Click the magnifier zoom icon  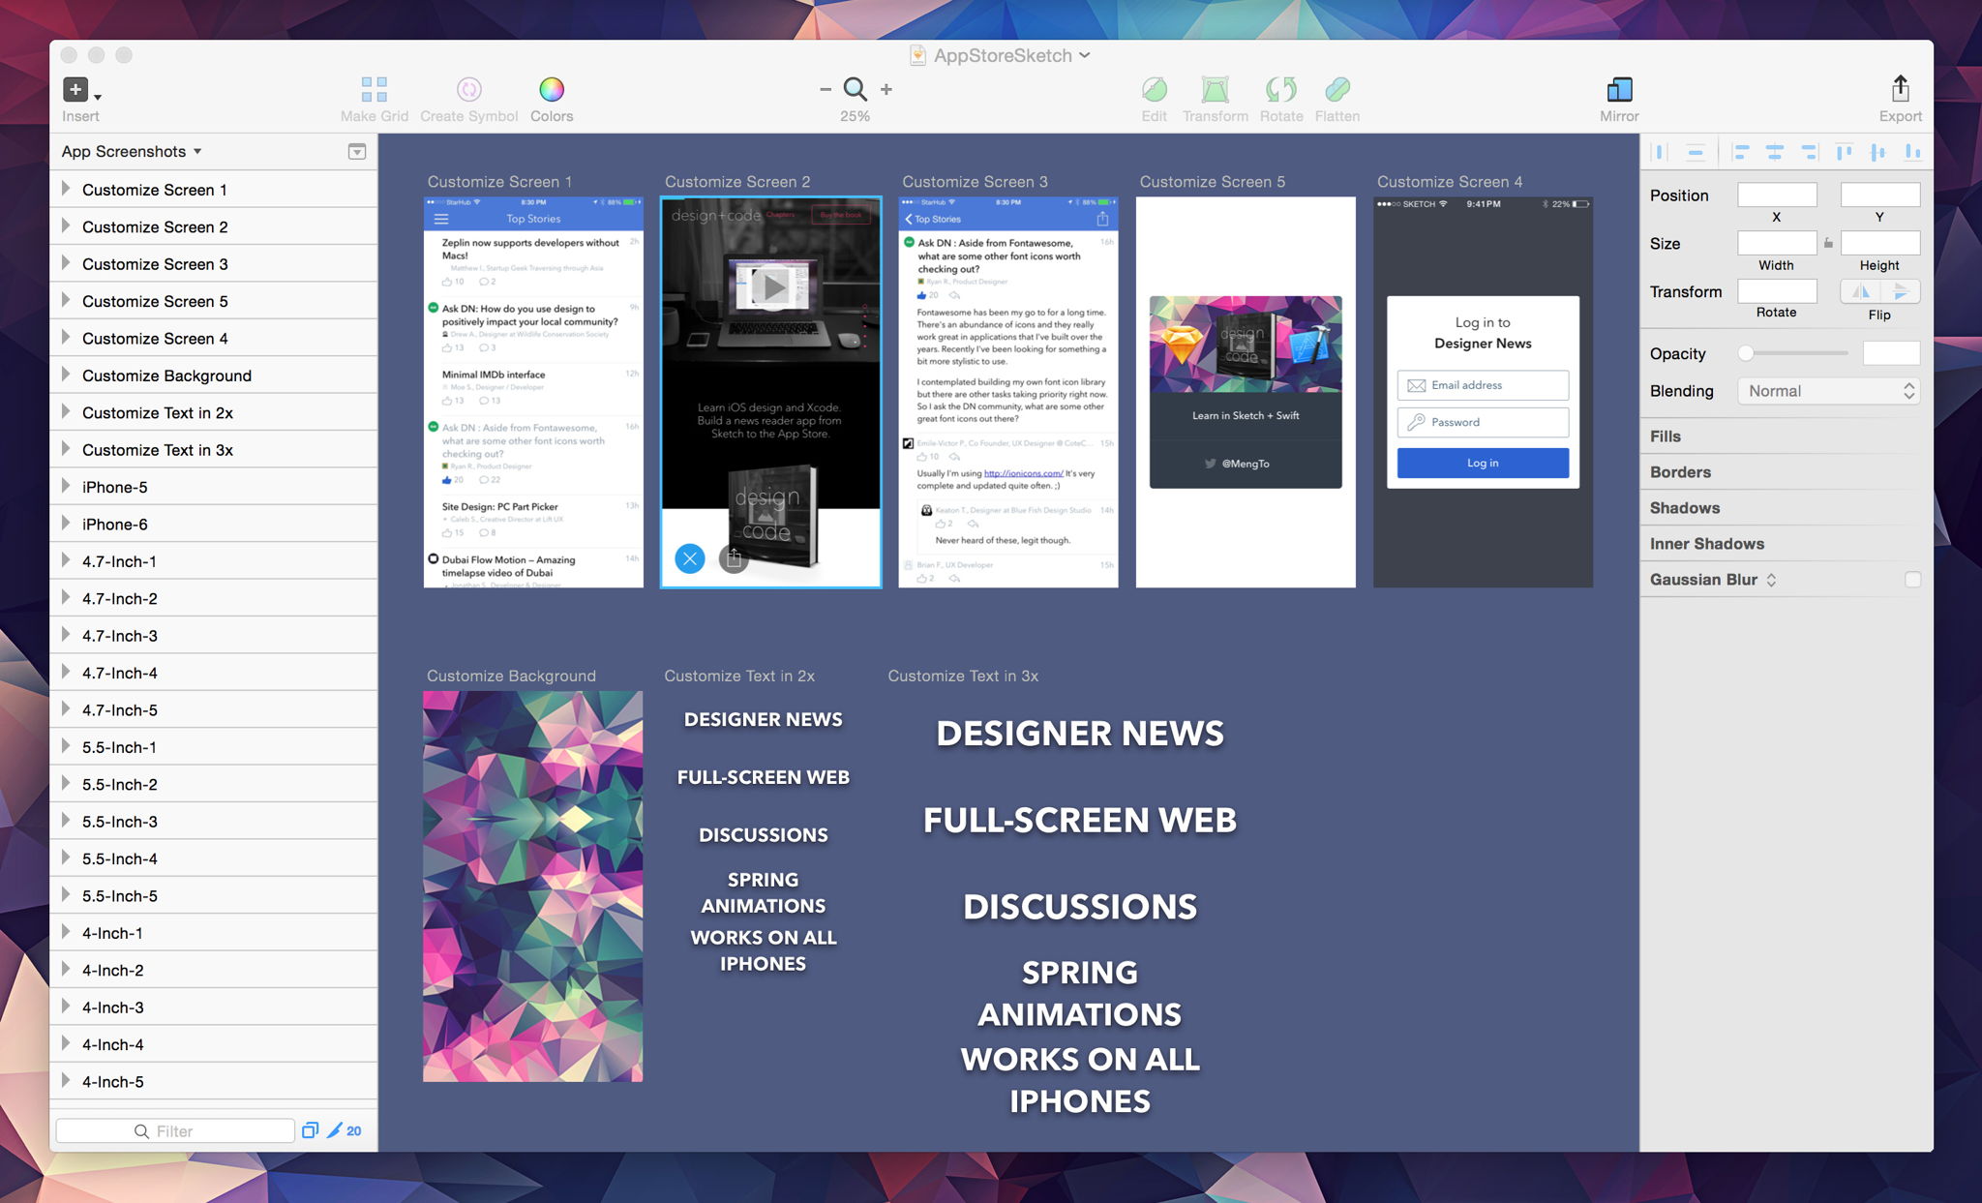click(x=855, y=89)
